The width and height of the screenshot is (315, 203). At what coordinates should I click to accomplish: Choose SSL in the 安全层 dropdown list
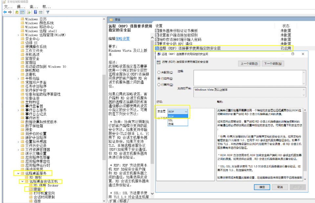click(178, 120)
